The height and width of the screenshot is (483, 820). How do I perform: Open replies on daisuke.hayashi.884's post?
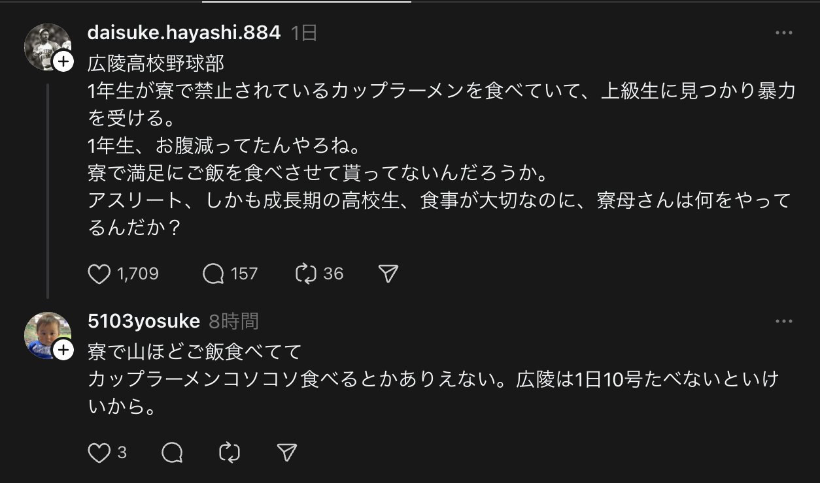[x=214, y=273]
